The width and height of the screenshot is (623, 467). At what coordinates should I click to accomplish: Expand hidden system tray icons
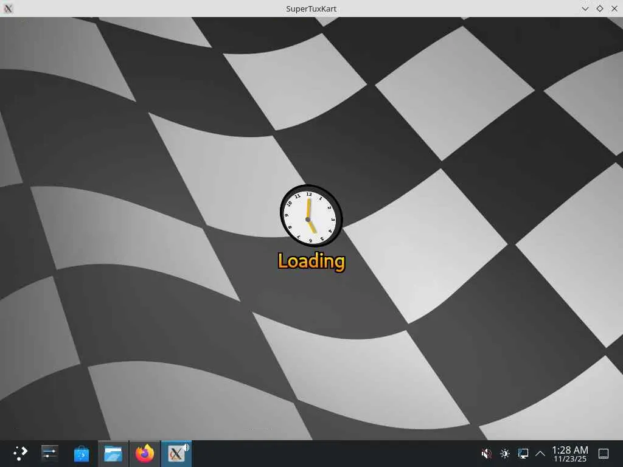[x=540, y=454]
